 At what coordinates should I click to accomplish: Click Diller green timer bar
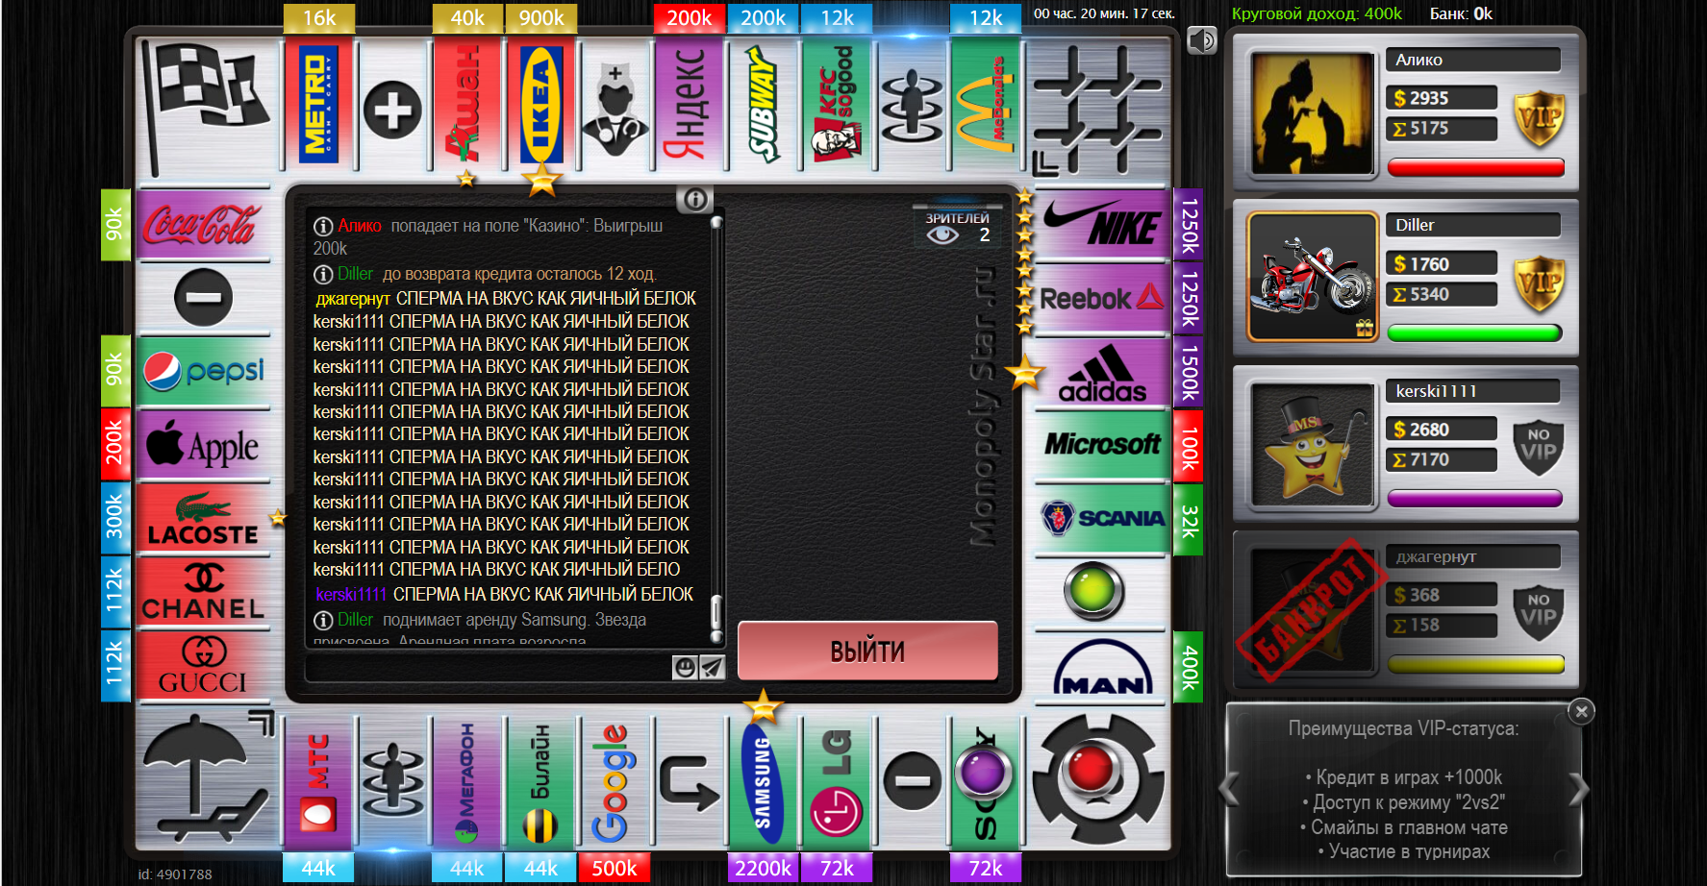pos(1476,333)
